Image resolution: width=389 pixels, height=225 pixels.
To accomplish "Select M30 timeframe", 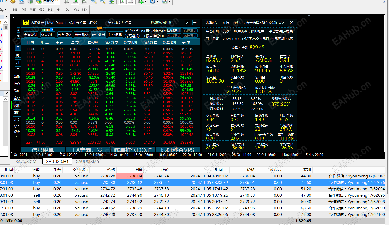I will pos(41,10).
